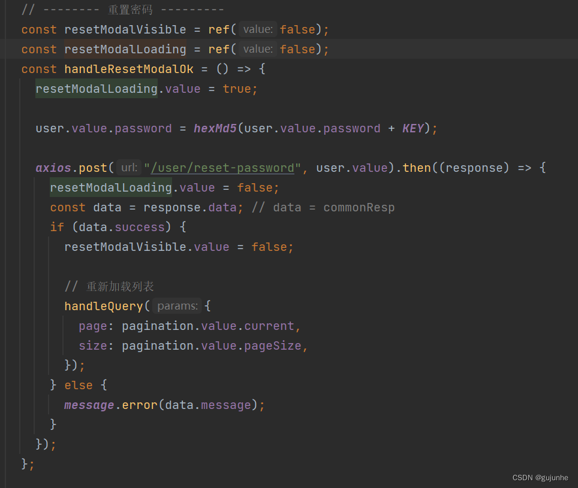The width and height of the screenshot is (578, 488).
Task: Click the pageSize property
Action: [x=273, y=345]
